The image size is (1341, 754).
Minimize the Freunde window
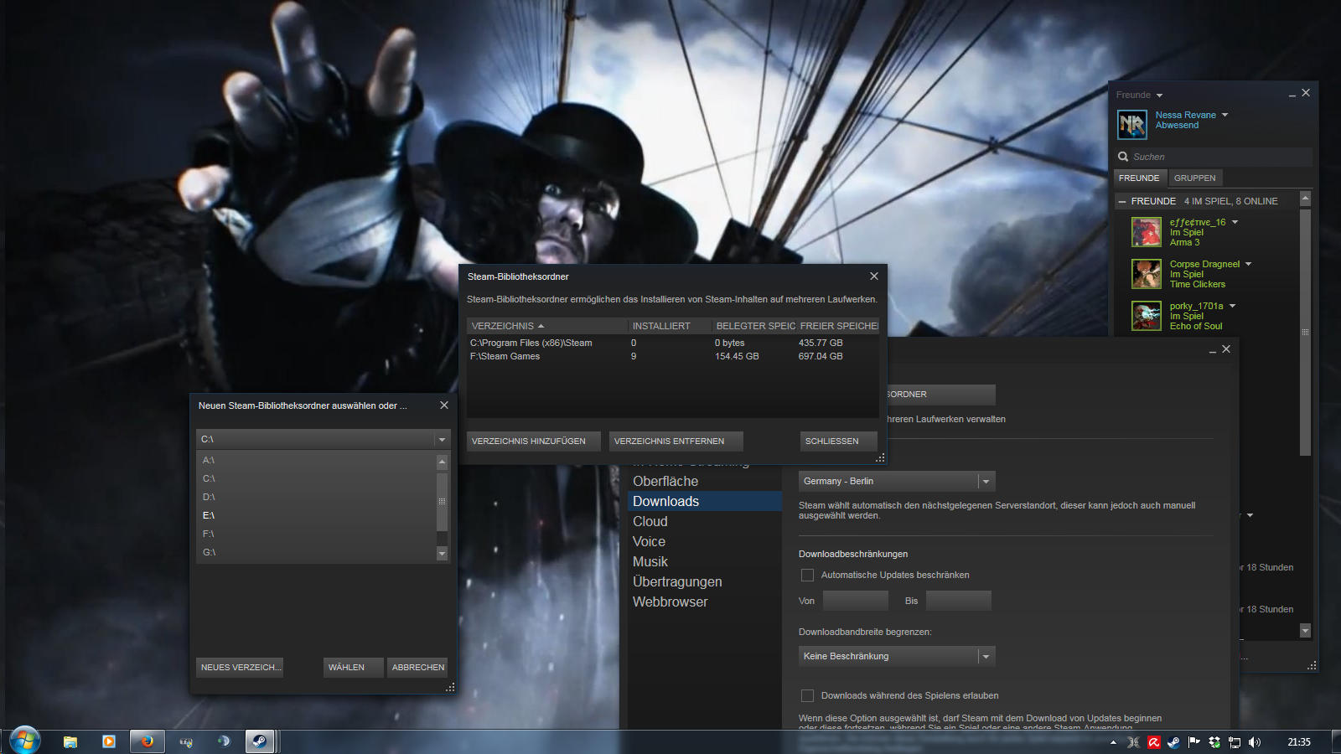(1292, 95)
